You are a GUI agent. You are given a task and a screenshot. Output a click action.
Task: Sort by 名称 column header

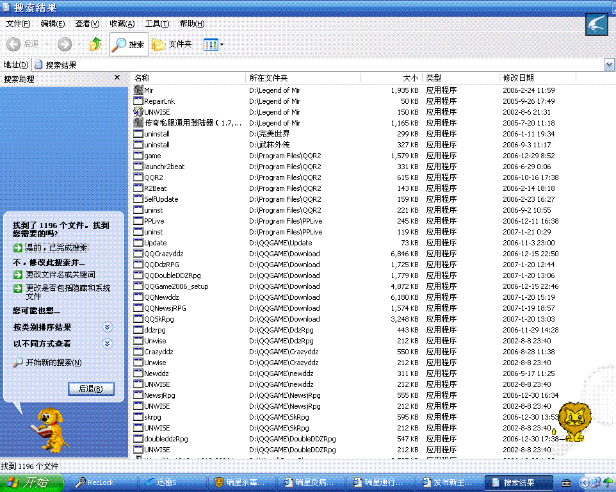click(x=188, y=78)
